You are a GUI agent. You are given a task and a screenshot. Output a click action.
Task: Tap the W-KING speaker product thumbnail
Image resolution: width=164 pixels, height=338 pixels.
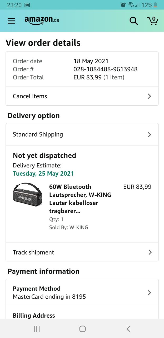click(x=27, y=195)
